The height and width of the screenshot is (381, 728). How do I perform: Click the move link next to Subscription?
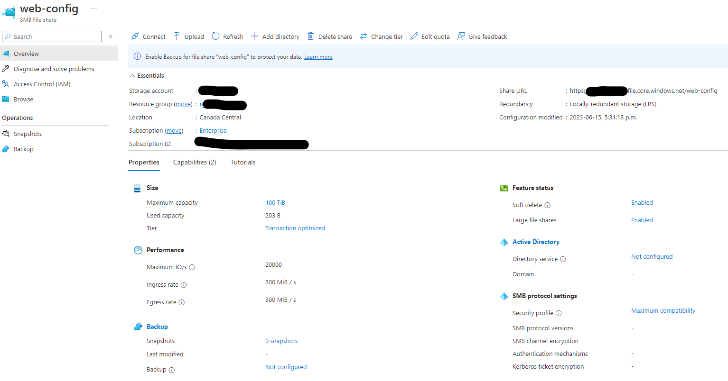coord(174,131)
